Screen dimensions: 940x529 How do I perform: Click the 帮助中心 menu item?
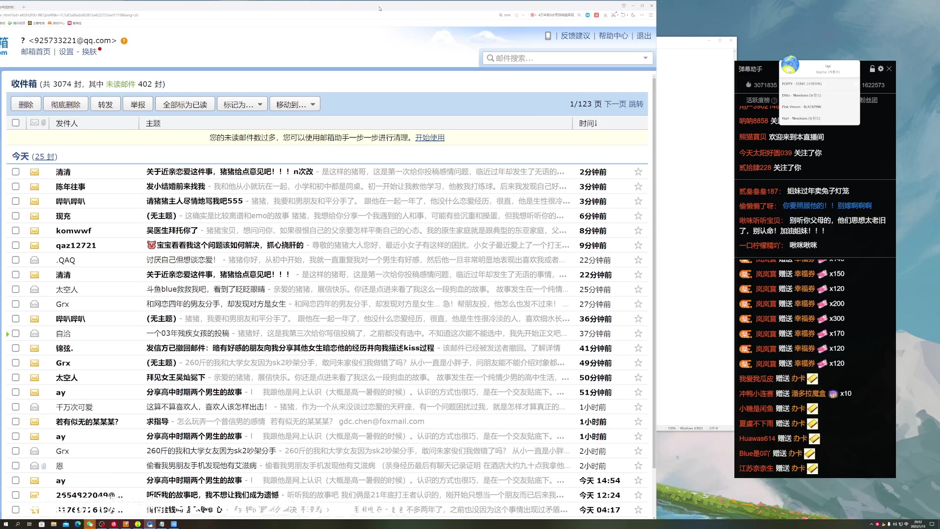[613, 35]
